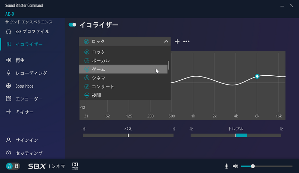Click the dropdown chevron arrow

coord(166,41)
